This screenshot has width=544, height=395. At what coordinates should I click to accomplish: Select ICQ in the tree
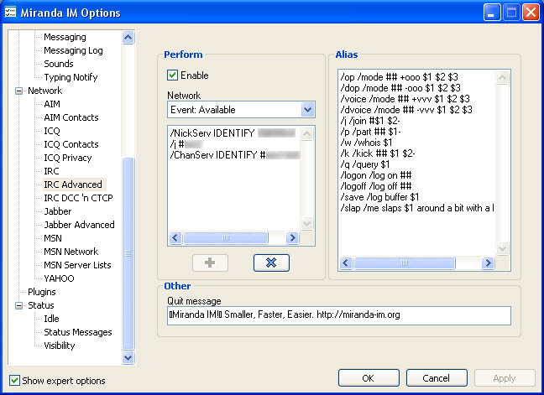click(52, 131)
